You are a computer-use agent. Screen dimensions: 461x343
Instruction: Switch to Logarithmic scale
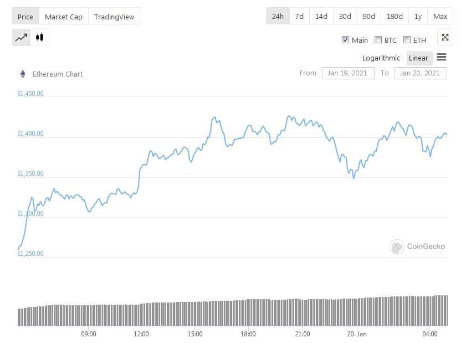tap(381, 58)
